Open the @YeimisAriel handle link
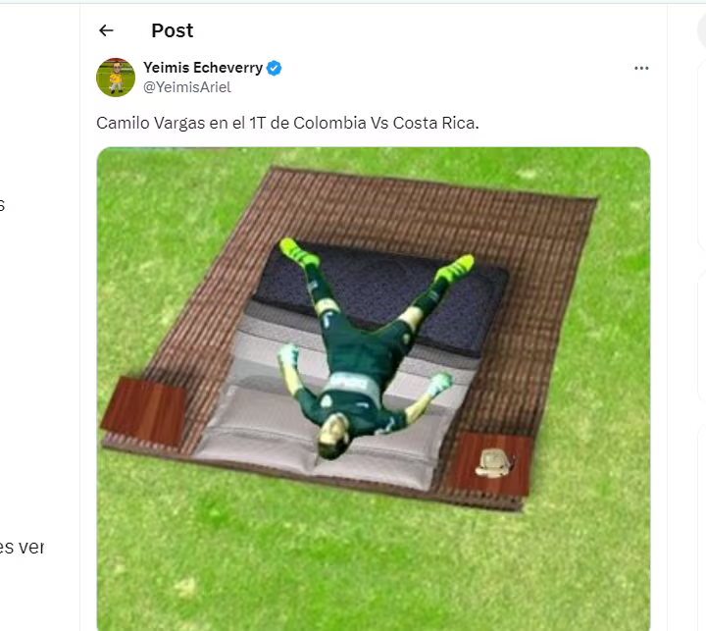 [187, 87]
